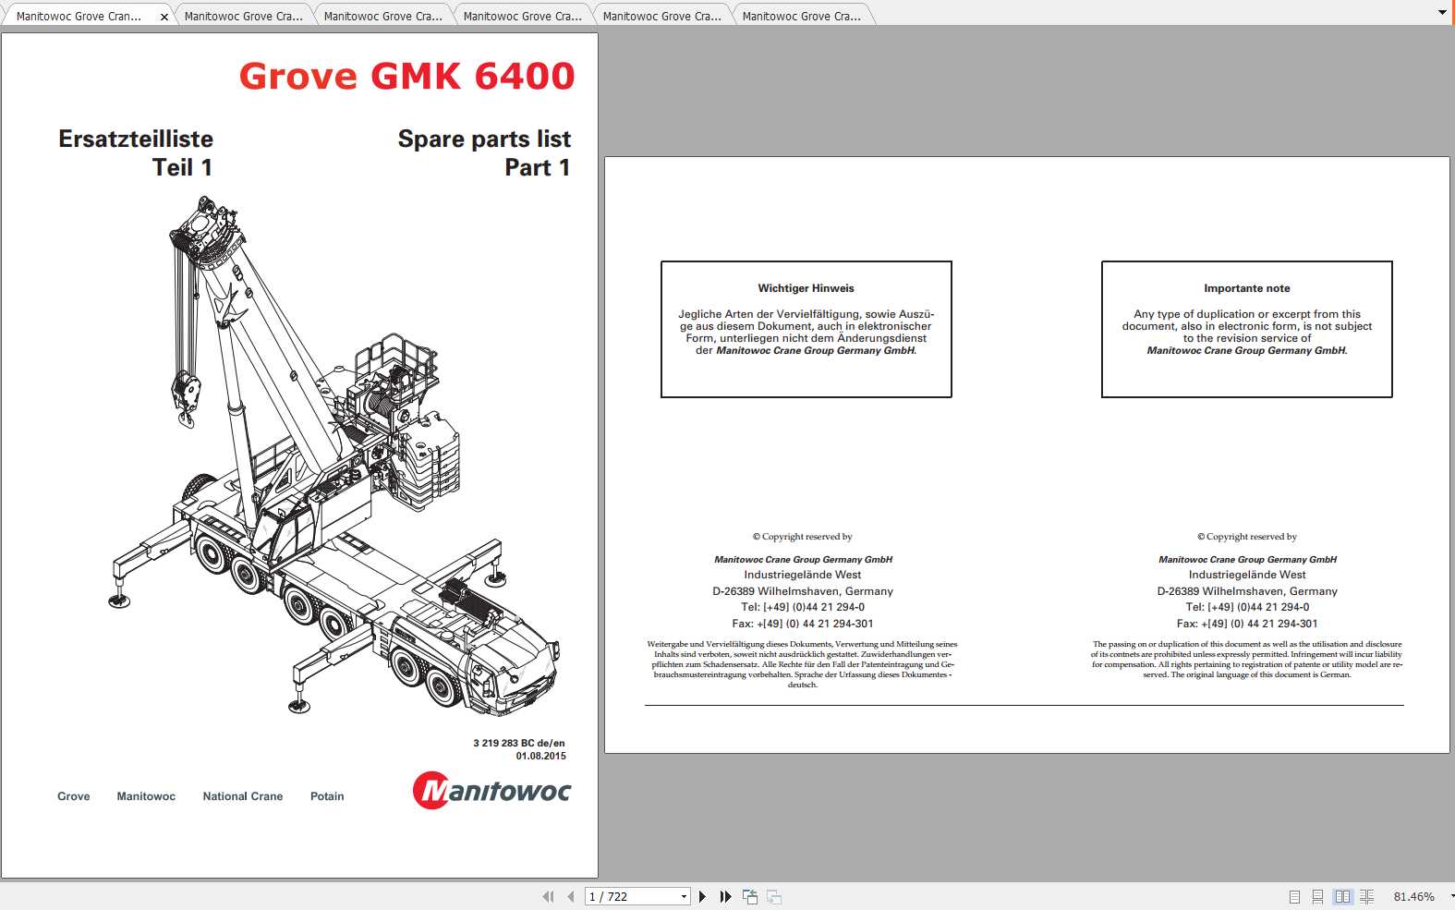Screen dimensions: 1455x910
Task: Jump to the last page
Action: click(x=725, y=896)
